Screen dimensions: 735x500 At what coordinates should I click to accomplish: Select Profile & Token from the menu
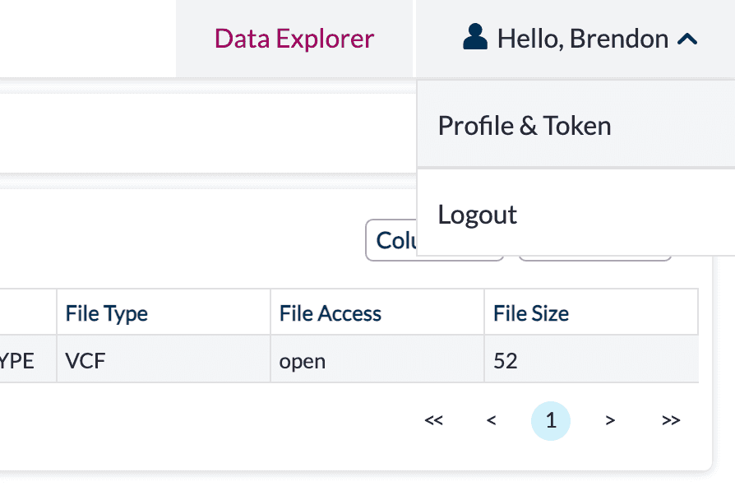(576, 125)
